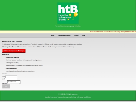
Task: Submit the form with the go button
Action: pos(6,86)
